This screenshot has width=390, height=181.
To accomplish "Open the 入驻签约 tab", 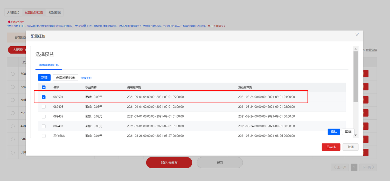I will (x=13, y=12).
